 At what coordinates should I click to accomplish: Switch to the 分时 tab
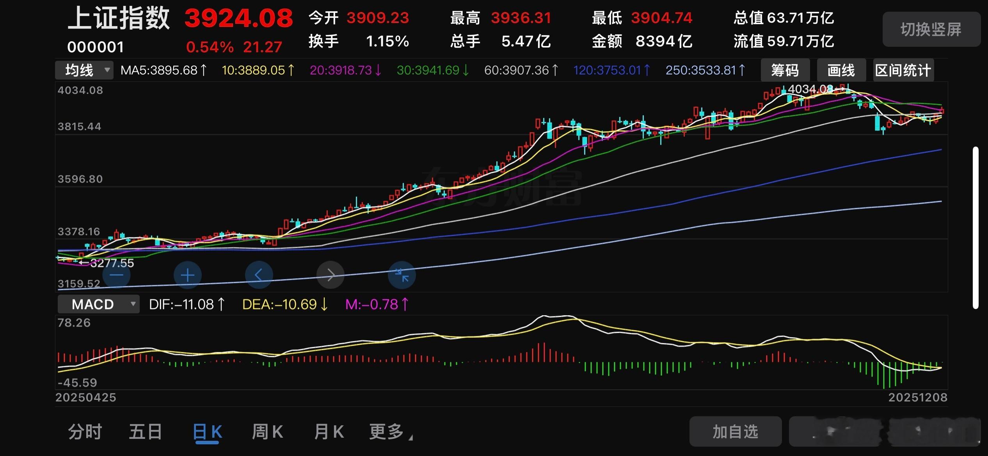click(85, 432)
